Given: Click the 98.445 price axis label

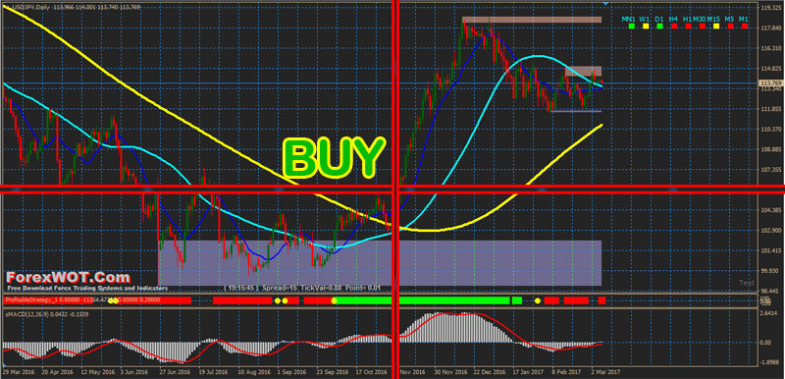Looking at the screenshot, I should 771,291.
